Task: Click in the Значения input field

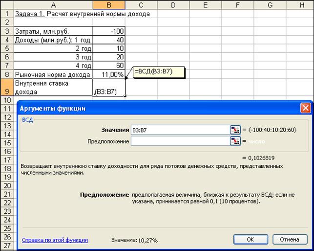Action: [179, 130]
